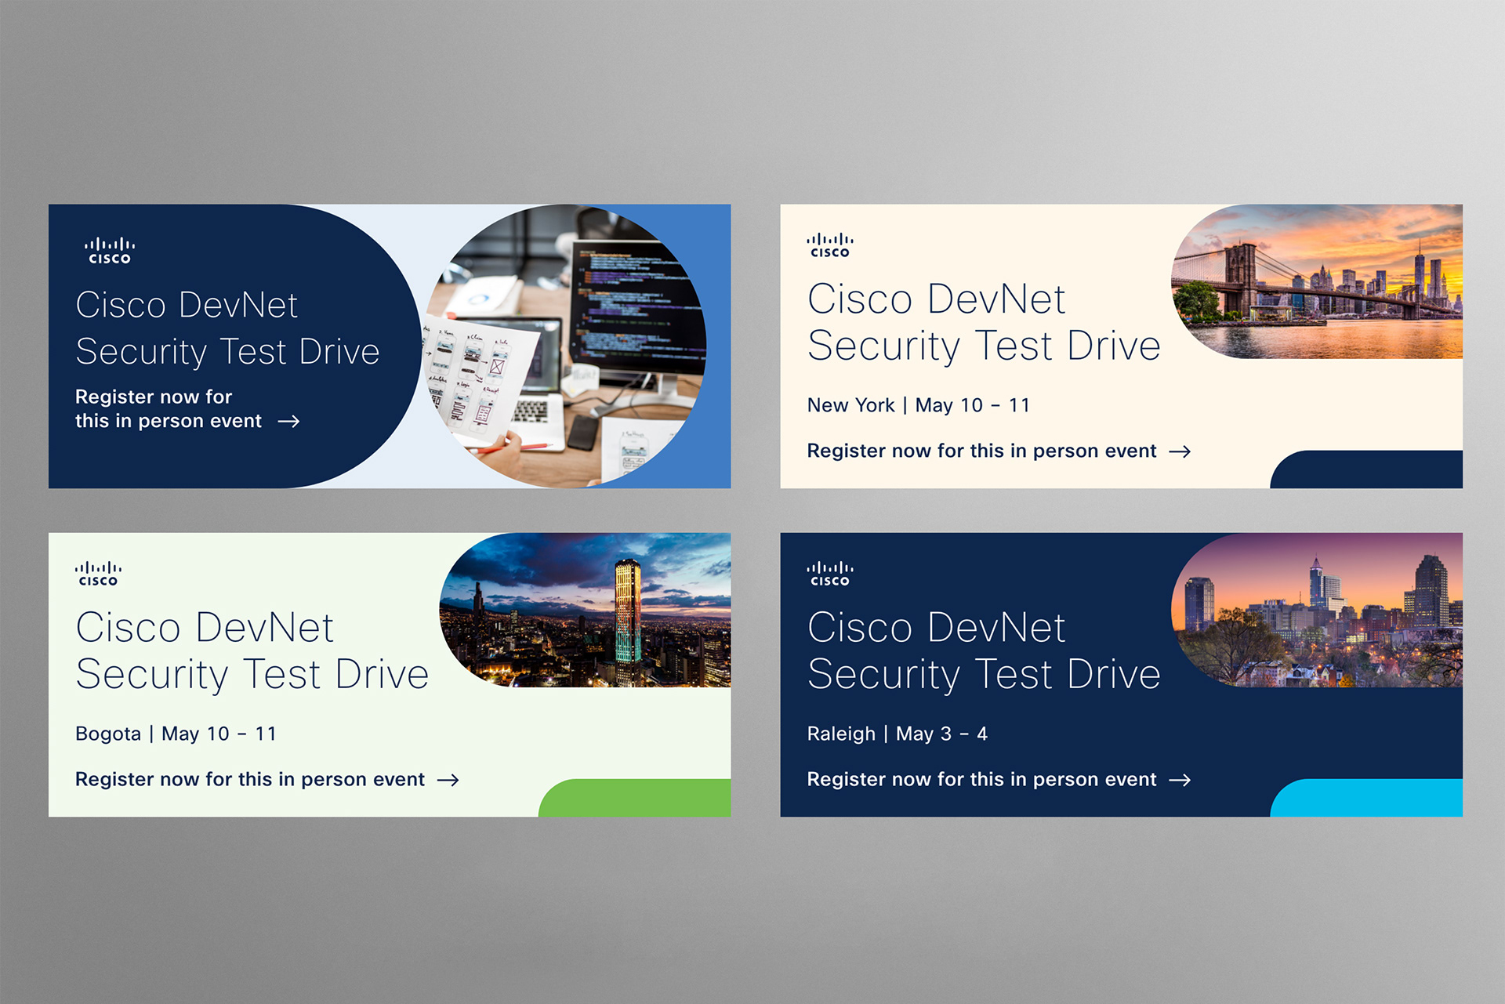Click the Cisco logo on the Raleigh banner
The image size is (1505, 1004).
(830, 574)
